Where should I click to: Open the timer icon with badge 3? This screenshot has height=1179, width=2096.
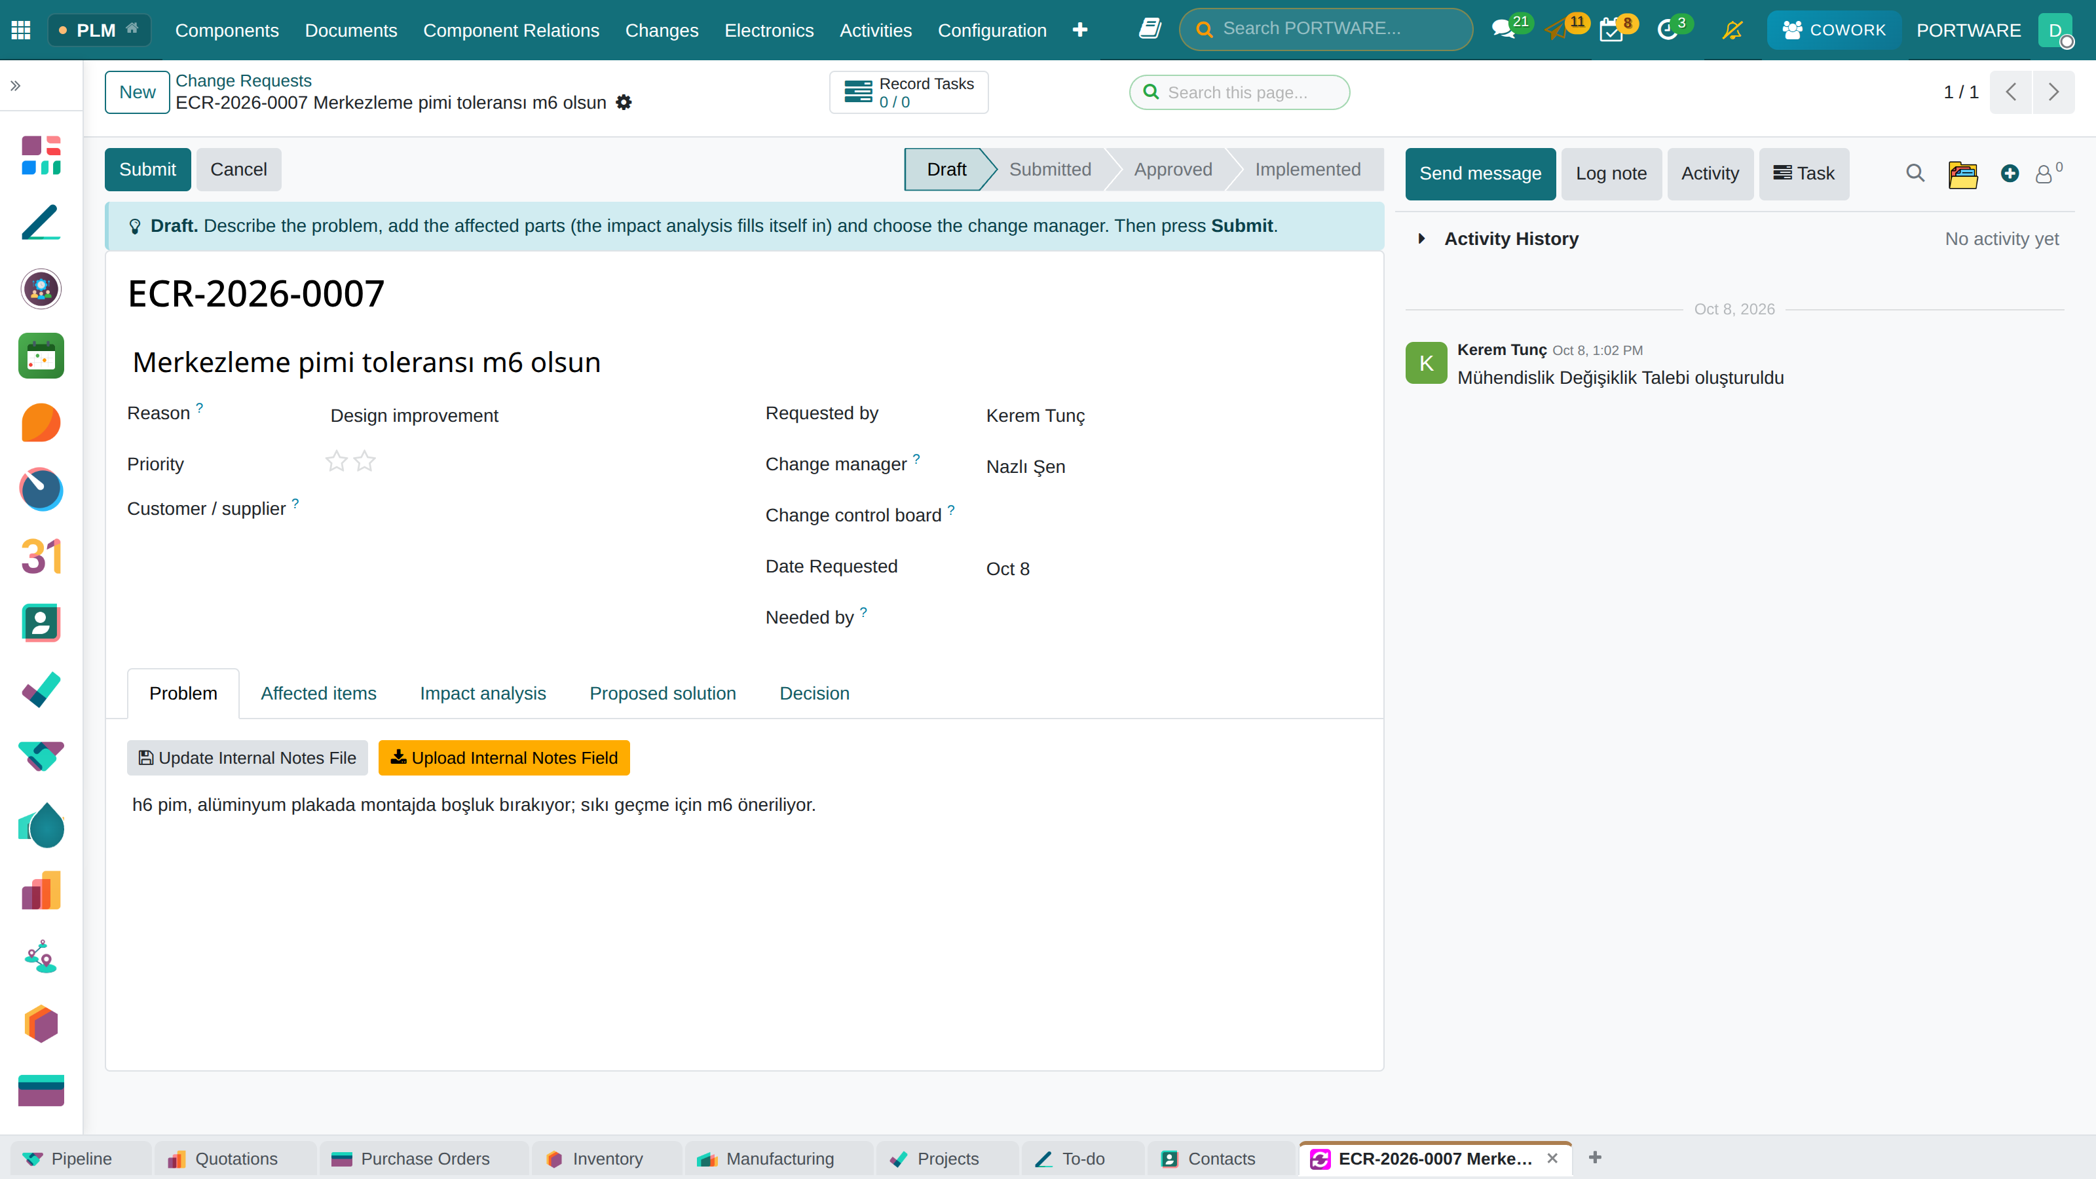click(x=1667, y=30)
